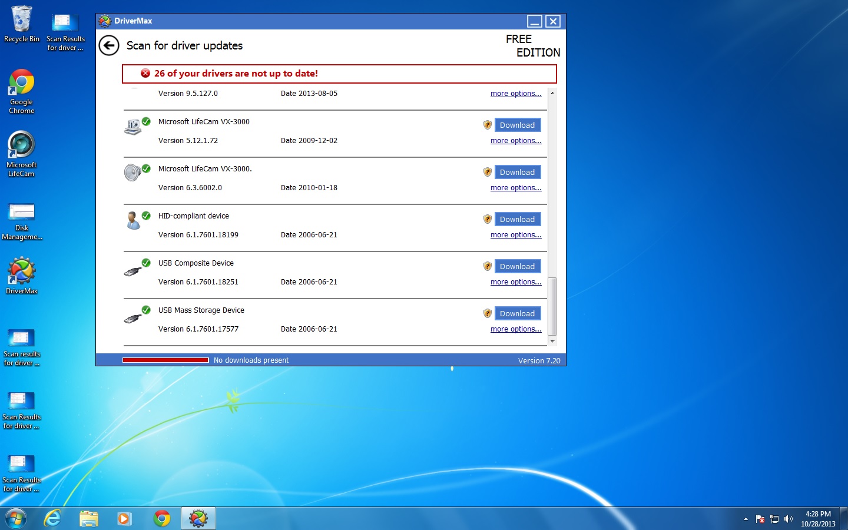Click Action Center flag in system tray
Viewport: 848px width, 530px height.
coord(760,519)
